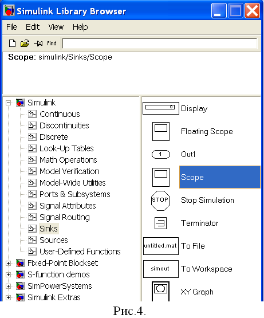264x318 pixels.
Task: Click the Math Operations library icon
Action: coord(32,160)
